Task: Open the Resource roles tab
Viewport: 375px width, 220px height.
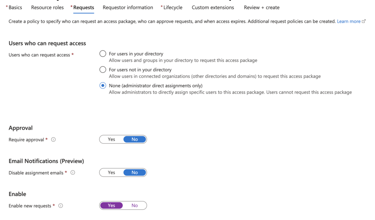Action: (47, 7)
